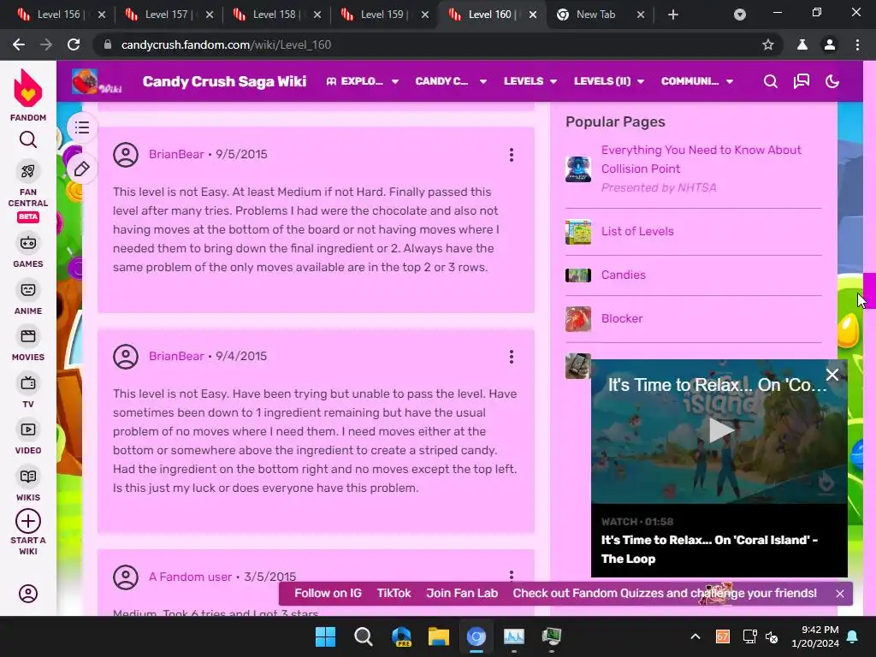Image resolution: width=876 pixels, height=657 pixels.
Task: Open Chrome tab search dropdown arrow
Action: pos(740,15)
